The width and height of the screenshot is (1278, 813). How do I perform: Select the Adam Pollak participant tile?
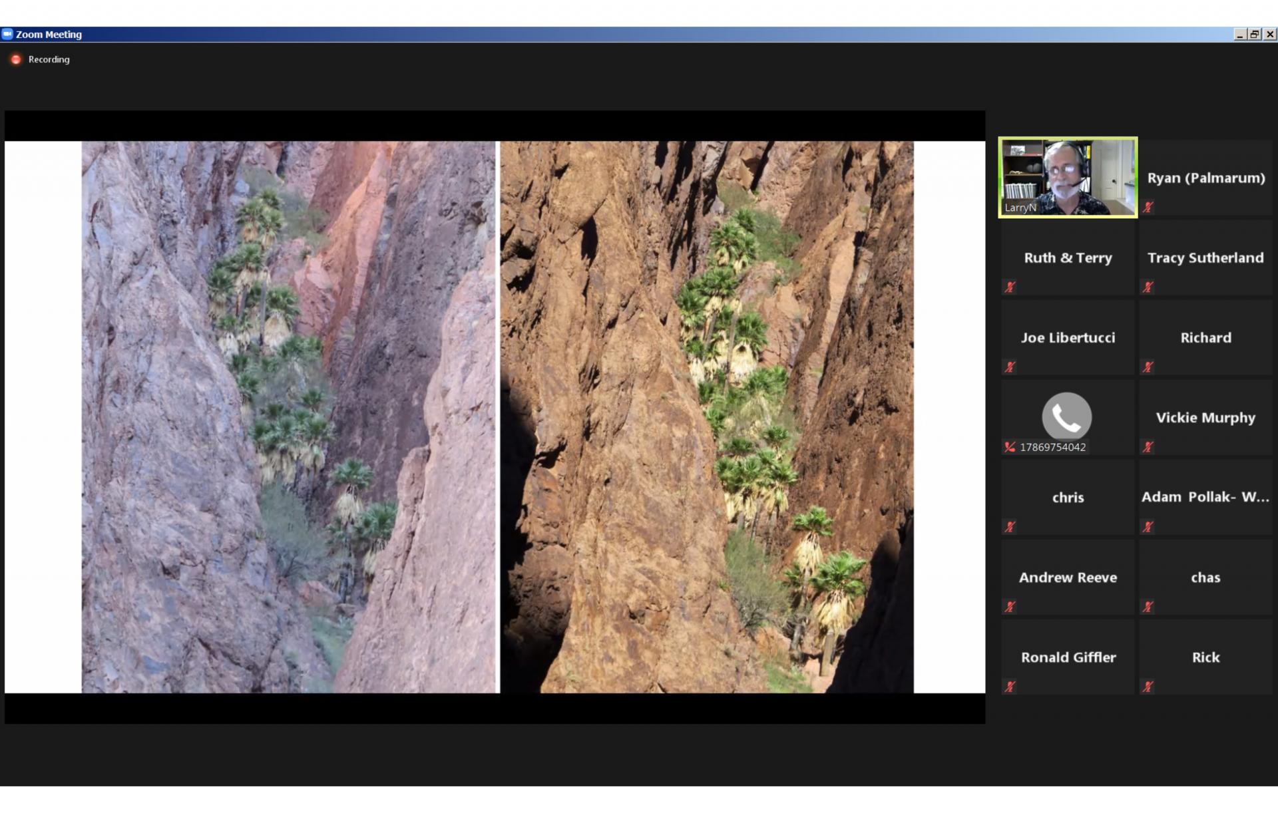[x=1205, y=497]
